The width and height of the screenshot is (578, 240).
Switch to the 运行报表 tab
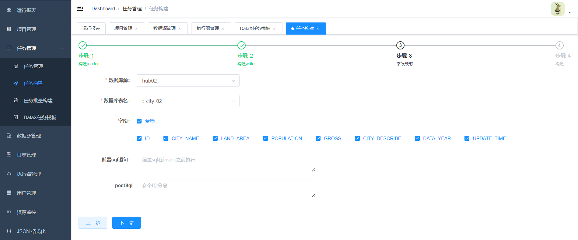tap(91, 29)
